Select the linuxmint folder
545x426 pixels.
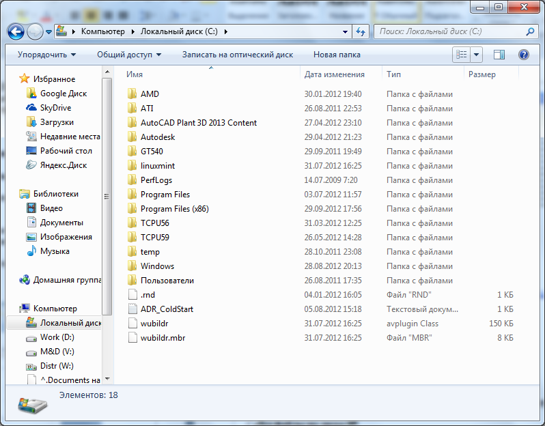[151, 166]
